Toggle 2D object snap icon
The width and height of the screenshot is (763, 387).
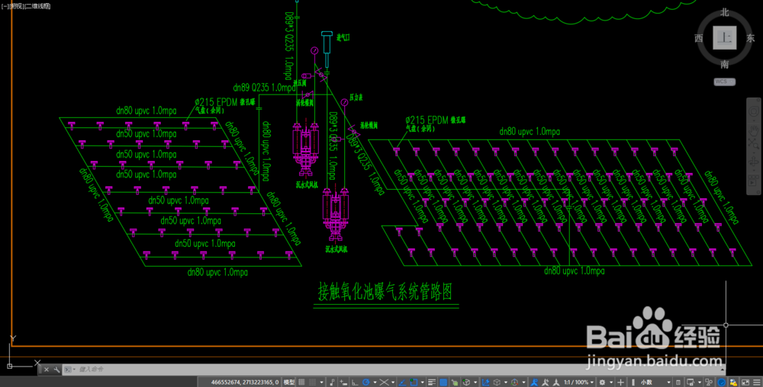click(x=414, y=382)
